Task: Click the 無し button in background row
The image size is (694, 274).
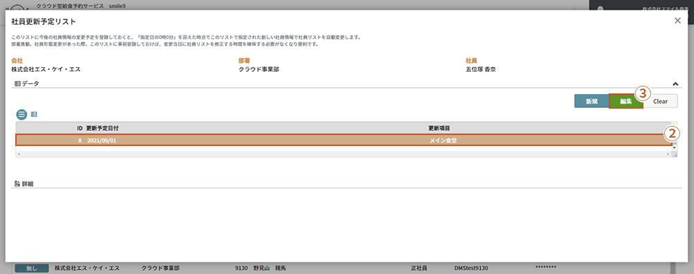Action: tap(32, 268)
